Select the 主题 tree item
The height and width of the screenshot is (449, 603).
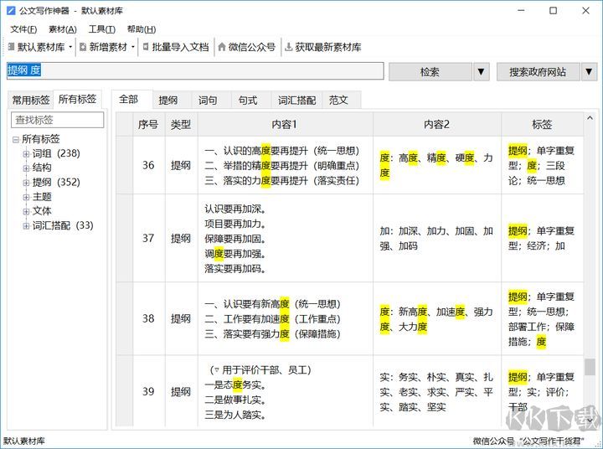[x=42, y=197]
